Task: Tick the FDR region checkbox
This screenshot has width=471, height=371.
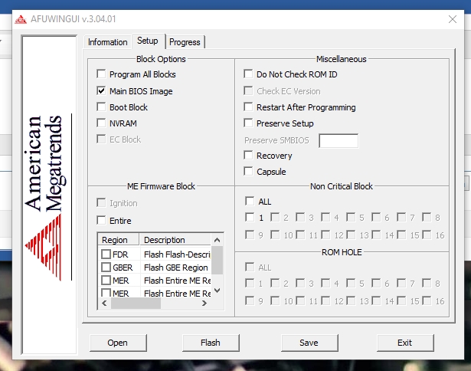Action: point(106,254)
